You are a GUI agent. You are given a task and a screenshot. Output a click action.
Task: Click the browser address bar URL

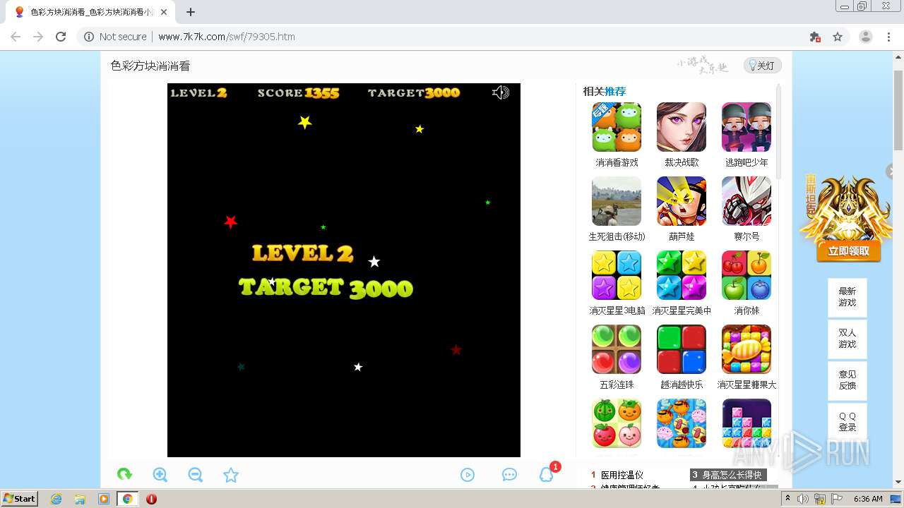[227, 37]
